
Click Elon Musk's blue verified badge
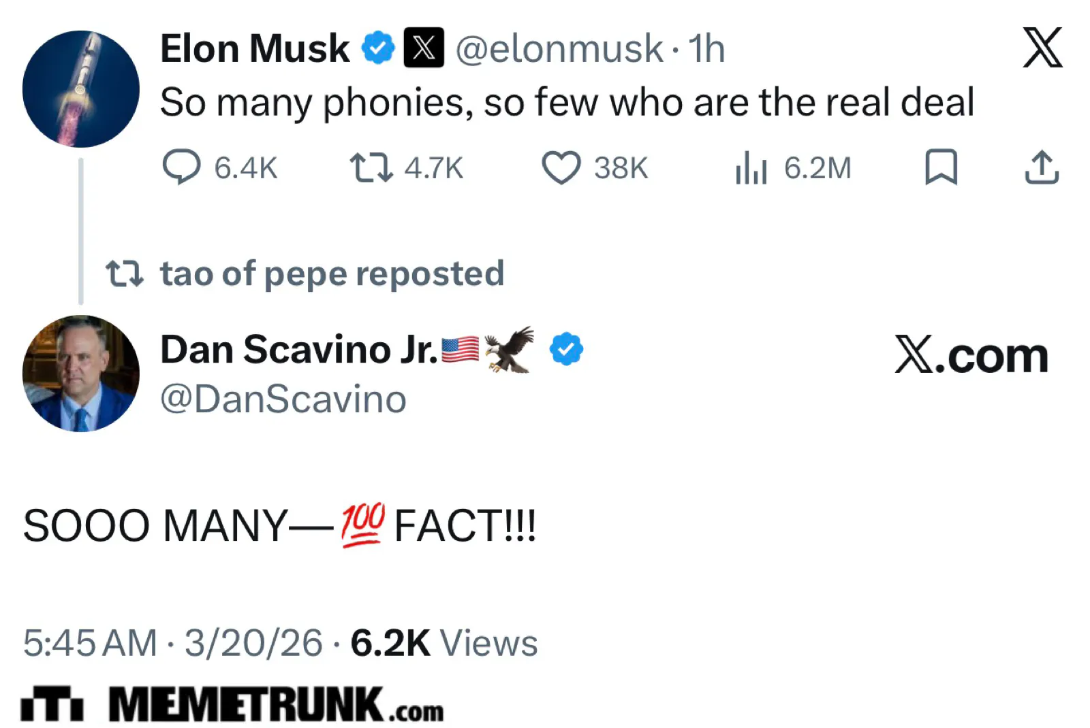tap(378, 48)
